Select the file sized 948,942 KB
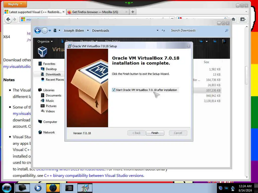The height and width of the screenshot is (193, 258). (213, 96)
